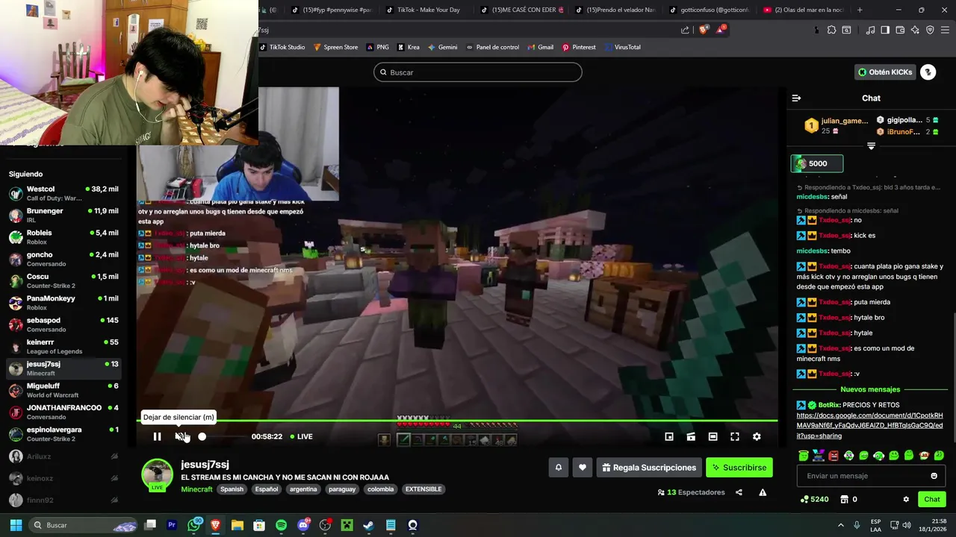956x537 pixels.
Task: Click Nuevos mensajes in chat
Action: (870, 389)
